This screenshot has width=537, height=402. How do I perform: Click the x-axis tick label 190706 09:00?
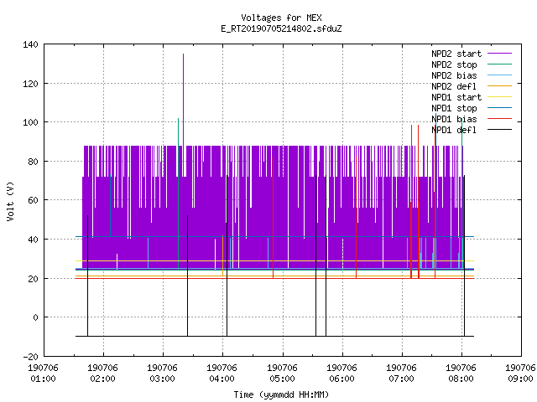(520, 374)
